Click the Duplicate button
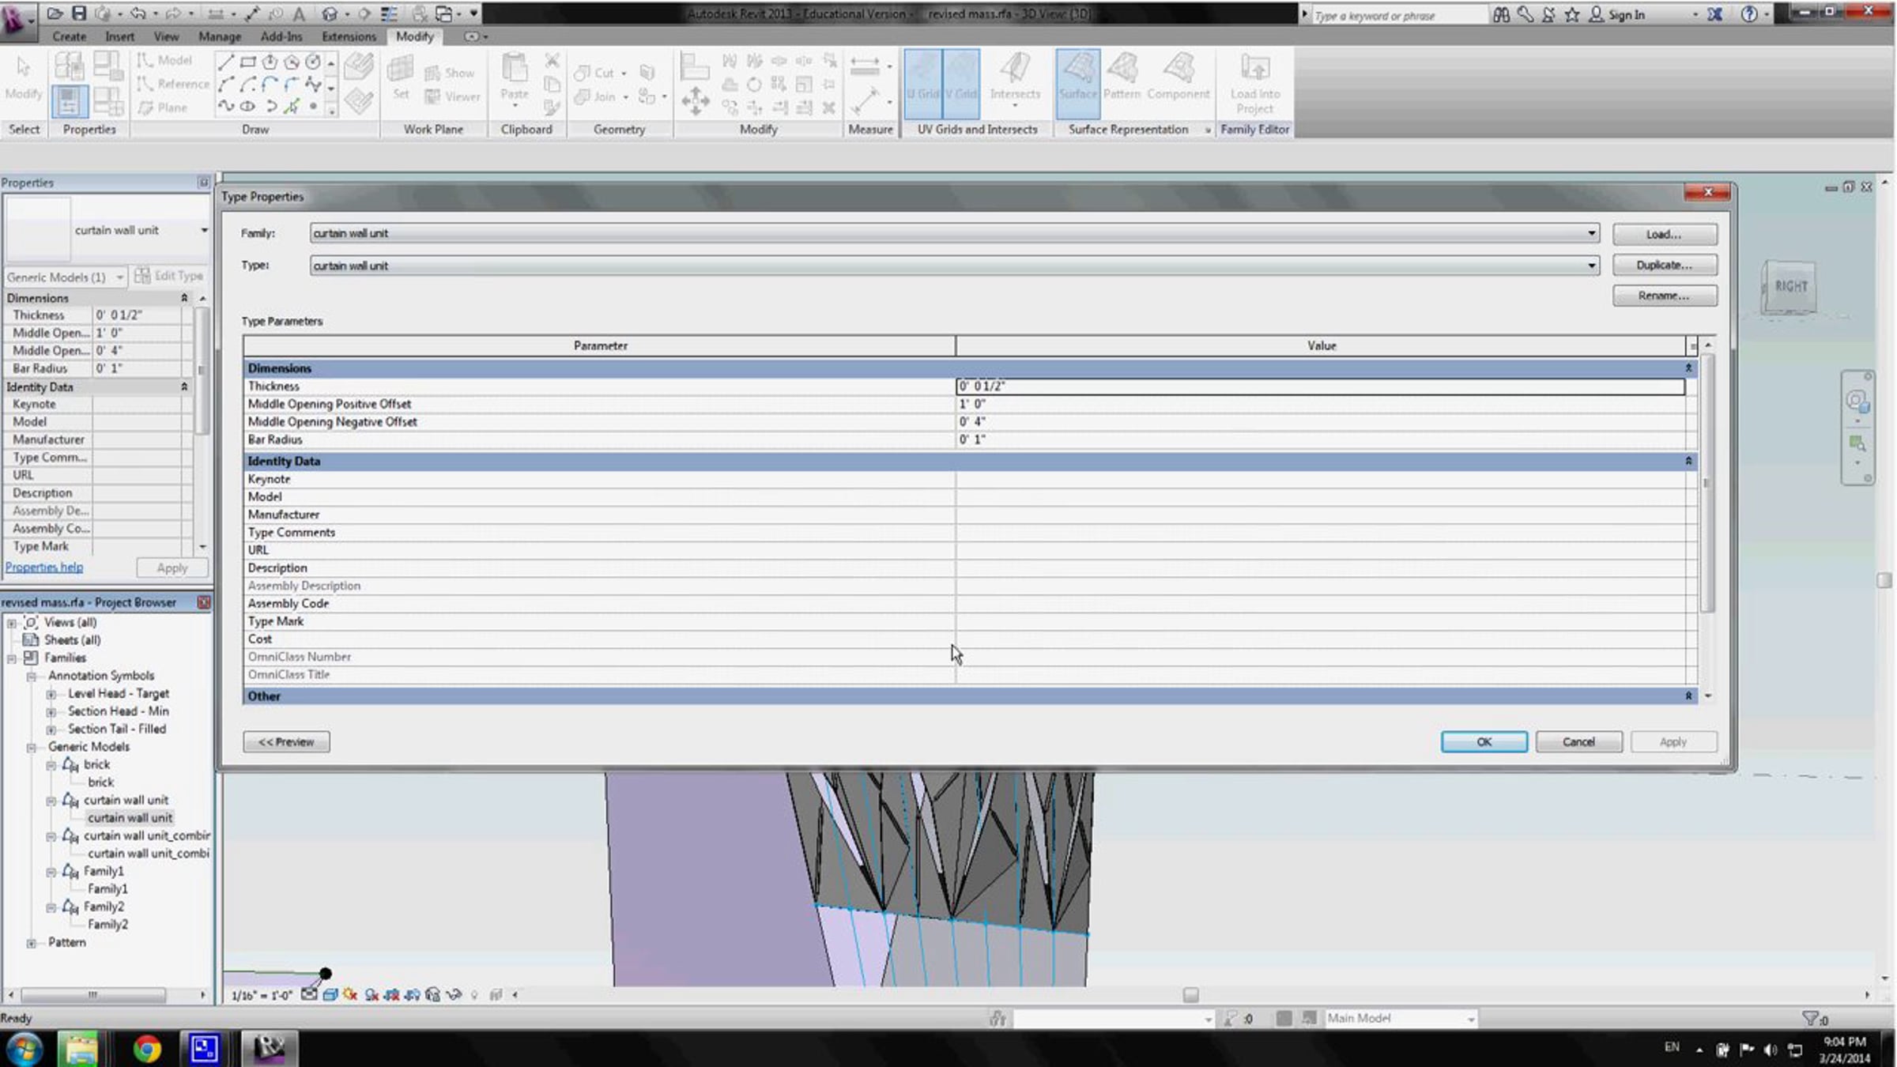 (1664, 266)
